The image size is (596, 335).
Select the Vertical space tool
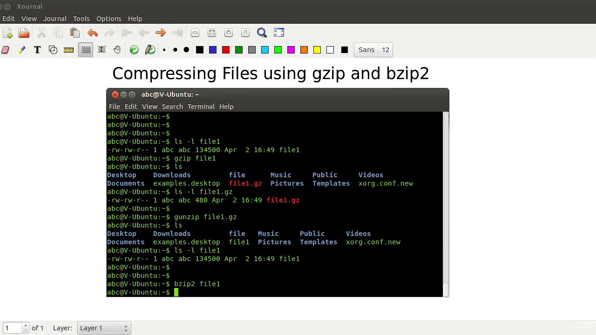[102, 50]
